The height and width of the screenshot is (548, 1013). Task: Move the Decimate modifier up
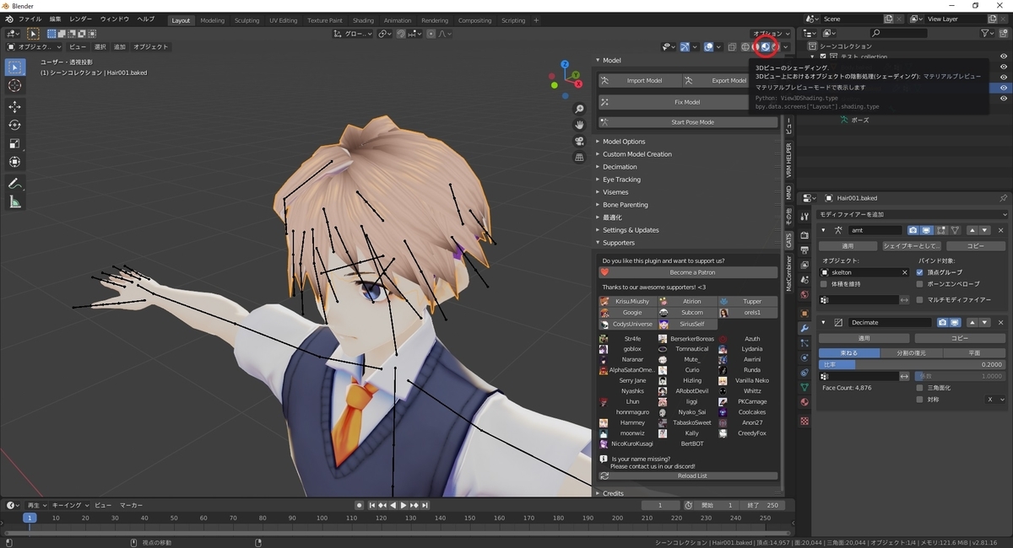972,322
